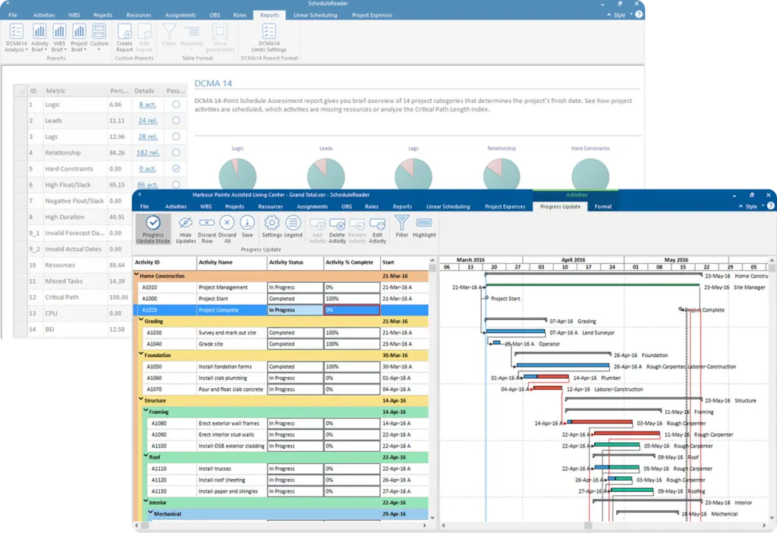The height and width of the screenshot is (533, 777).
Task: Click Logic pie chart
Action: coord(238,174)
